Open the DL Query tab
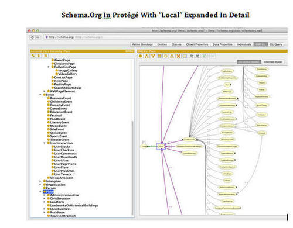293x228 pixels. click(276, 44)
